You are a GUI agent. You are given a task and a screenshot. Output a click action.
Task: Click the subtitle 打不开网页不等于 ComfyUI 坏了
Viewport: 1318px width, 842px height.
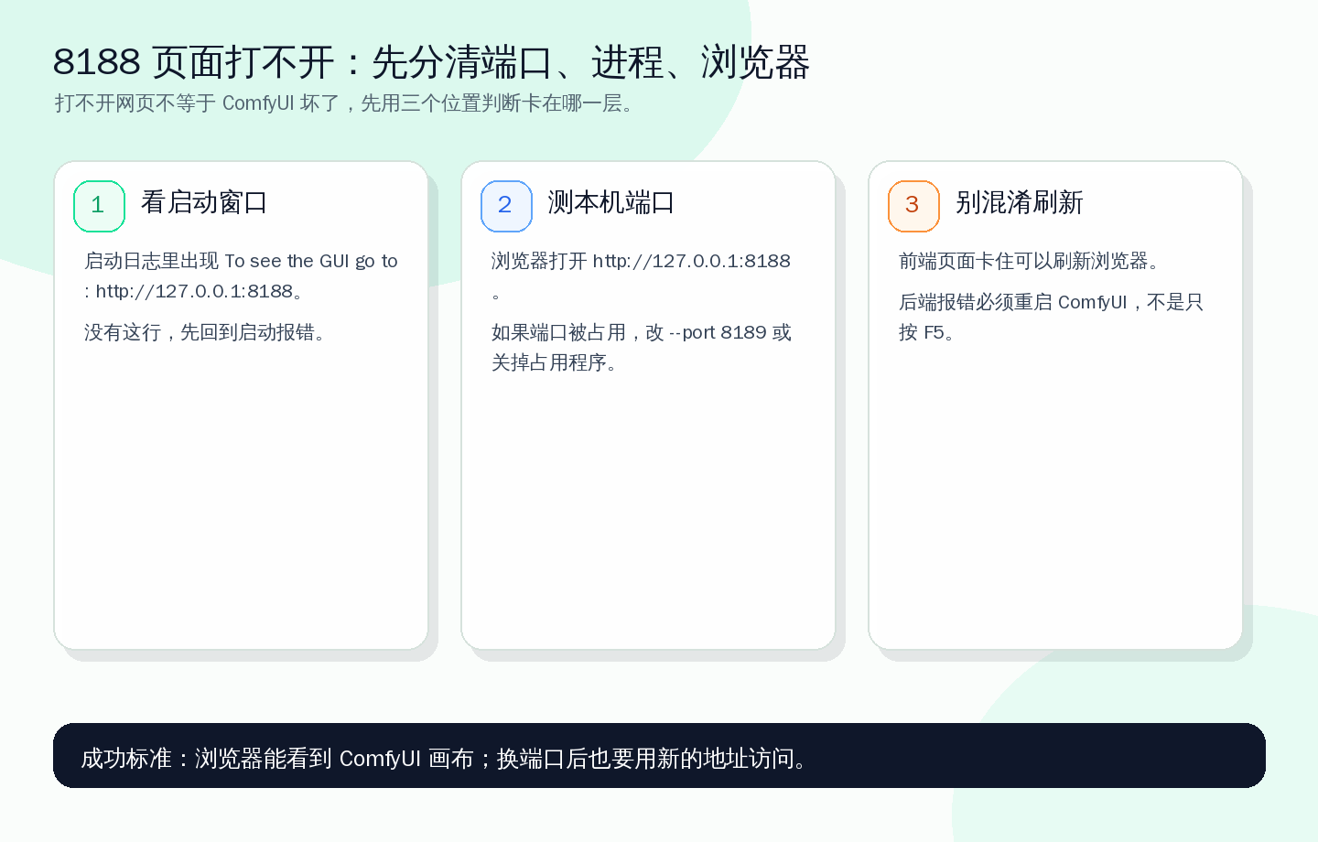pyautogui.click(x=344, y=103)
